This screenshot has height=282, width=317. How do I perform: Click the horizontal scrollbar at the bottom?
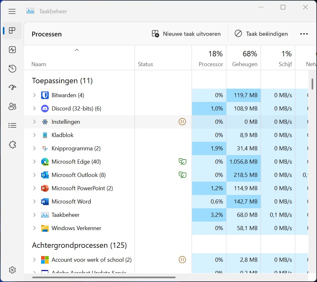pos(104,278)
